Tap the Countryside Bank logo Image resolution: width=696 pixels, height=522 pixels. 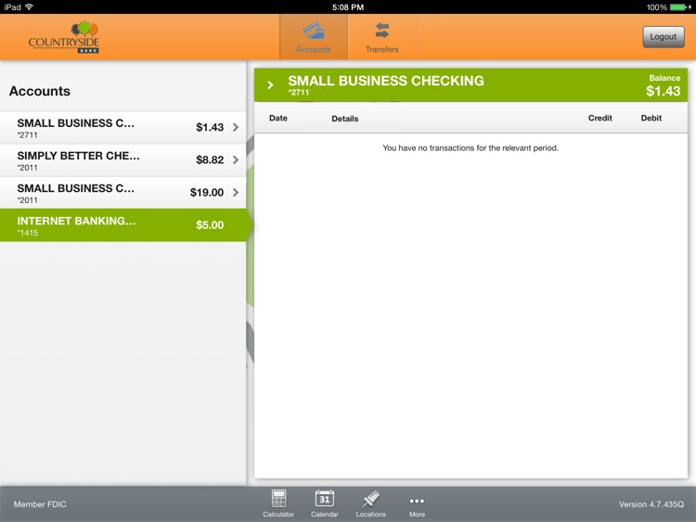coord(64,37)
